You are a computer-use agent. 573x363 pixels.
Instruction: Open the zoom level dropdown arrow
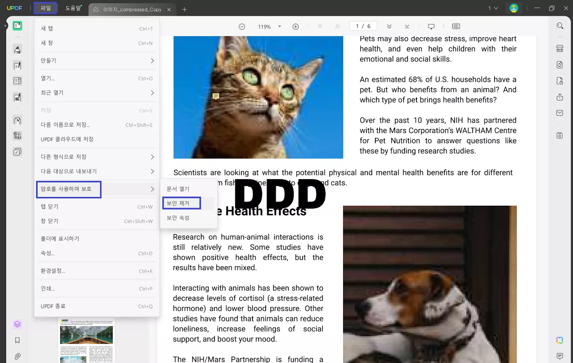[x=280, y=27]
